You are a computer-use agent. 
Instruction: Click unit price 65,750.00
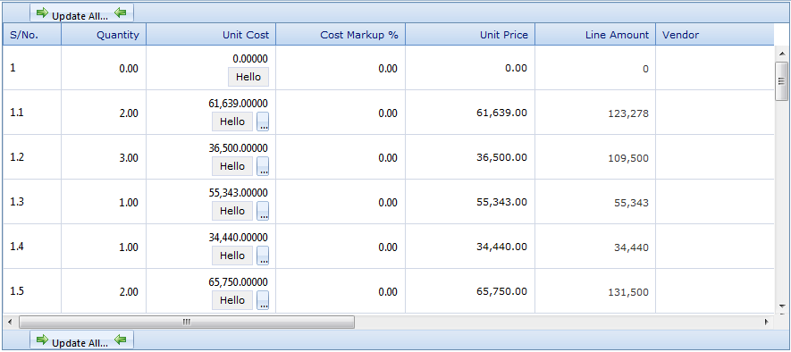pyautogui.click(x=502, y=291)
